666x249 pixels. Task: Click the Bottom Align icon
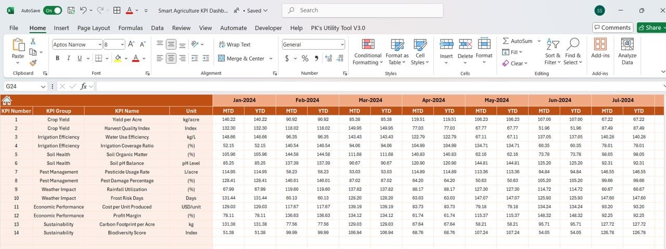(182, 45)
